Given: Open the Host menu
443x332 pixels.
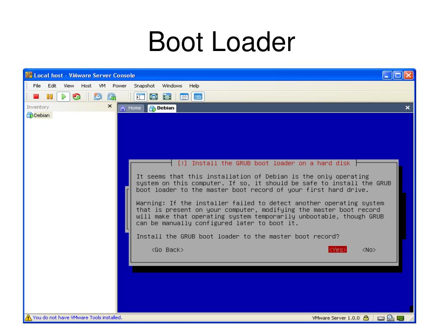Looking at the screenshot, I should pos(86,86).
